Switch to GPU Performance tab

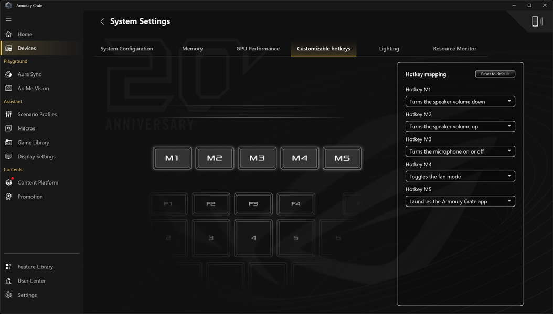pyautogui.click(x=258, y=49)
